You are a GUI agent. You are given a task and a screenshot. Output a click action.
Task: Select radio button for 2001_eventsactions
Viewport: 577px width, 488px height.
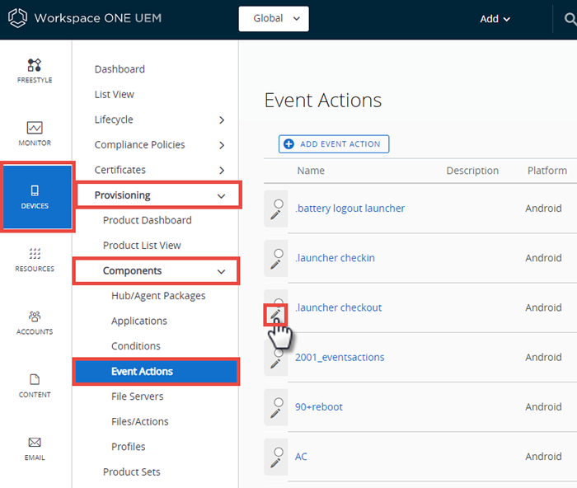tap(279, 354)
